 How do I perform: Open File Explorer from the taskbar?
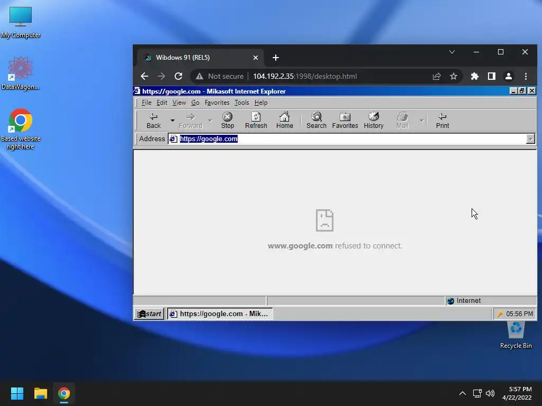coord(40,393)
